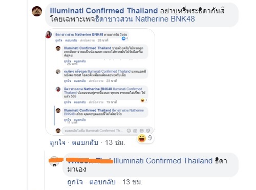Reply to the ธิดามาเอง comment via ตอบกลับ
This screenshot has height=190, width=256.
point(102,182)
